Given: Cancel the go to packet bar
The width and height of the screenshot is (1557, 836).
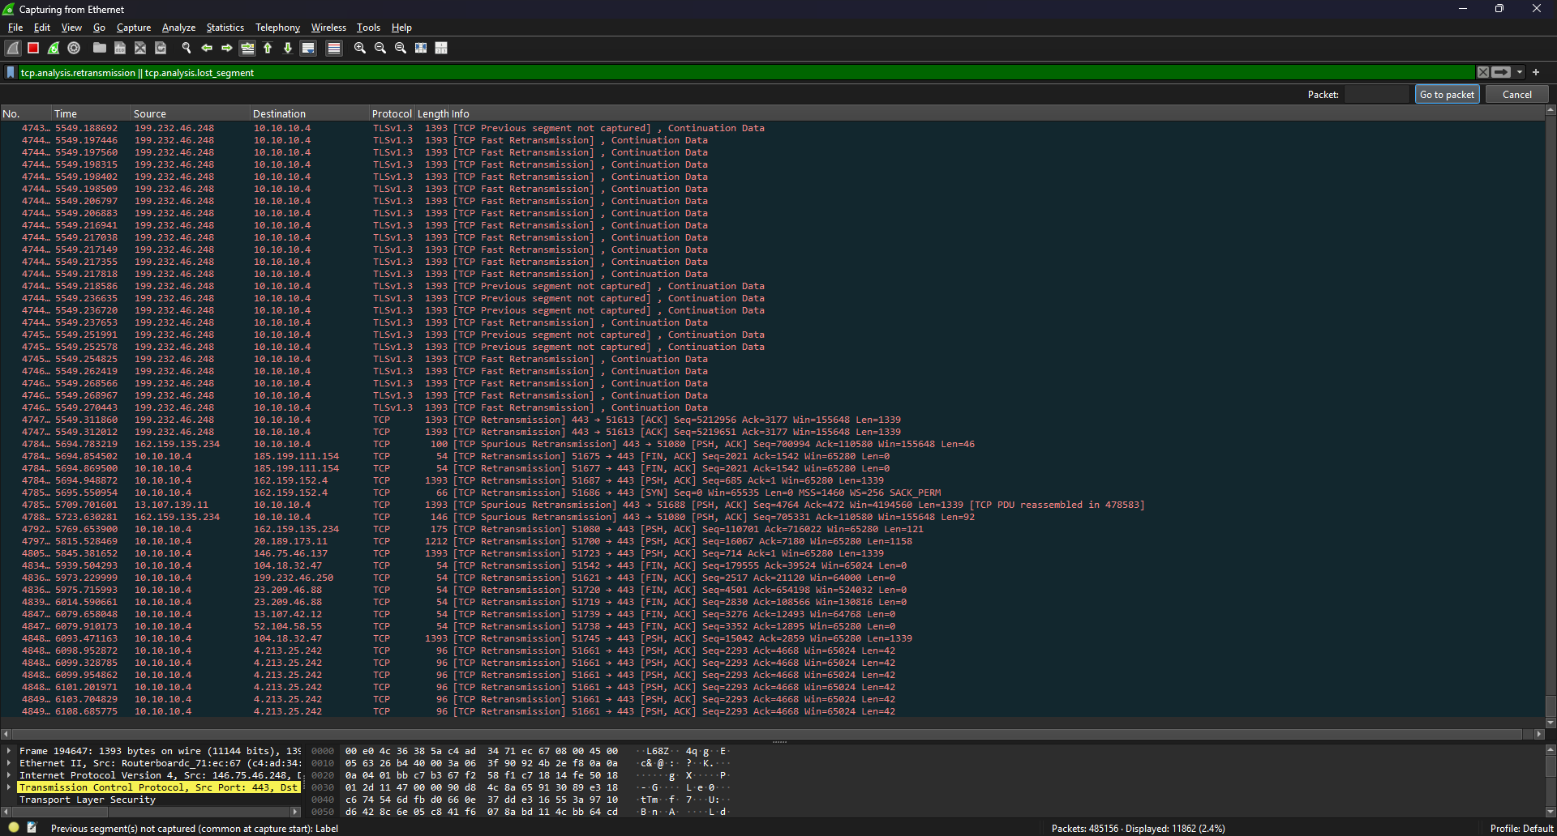Looking at the screenshot, I should (x=1516, y=95).
